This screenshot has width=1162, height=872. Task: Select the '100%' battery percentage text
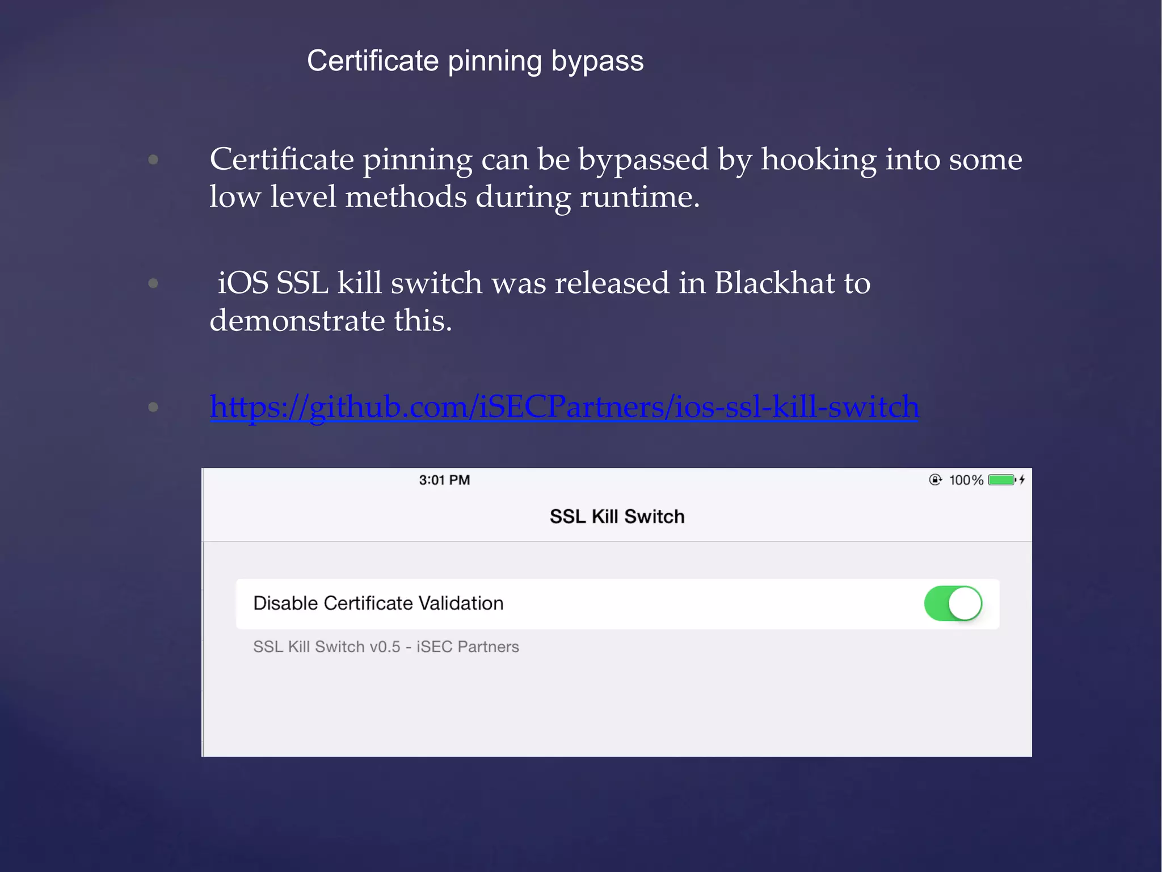click(x=966, y=480)
